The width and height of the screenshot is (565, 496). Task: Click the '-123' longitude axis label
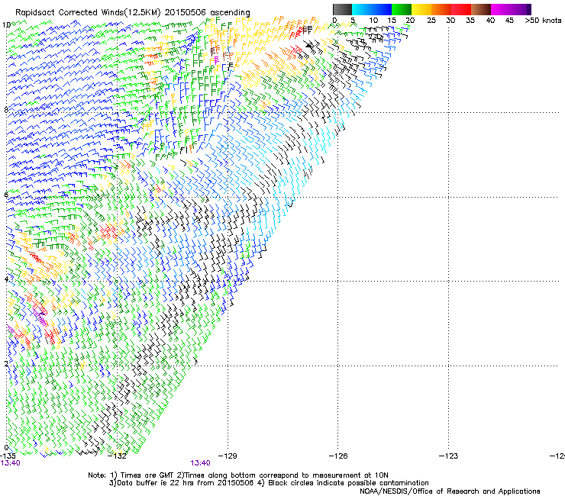(449, 456)
